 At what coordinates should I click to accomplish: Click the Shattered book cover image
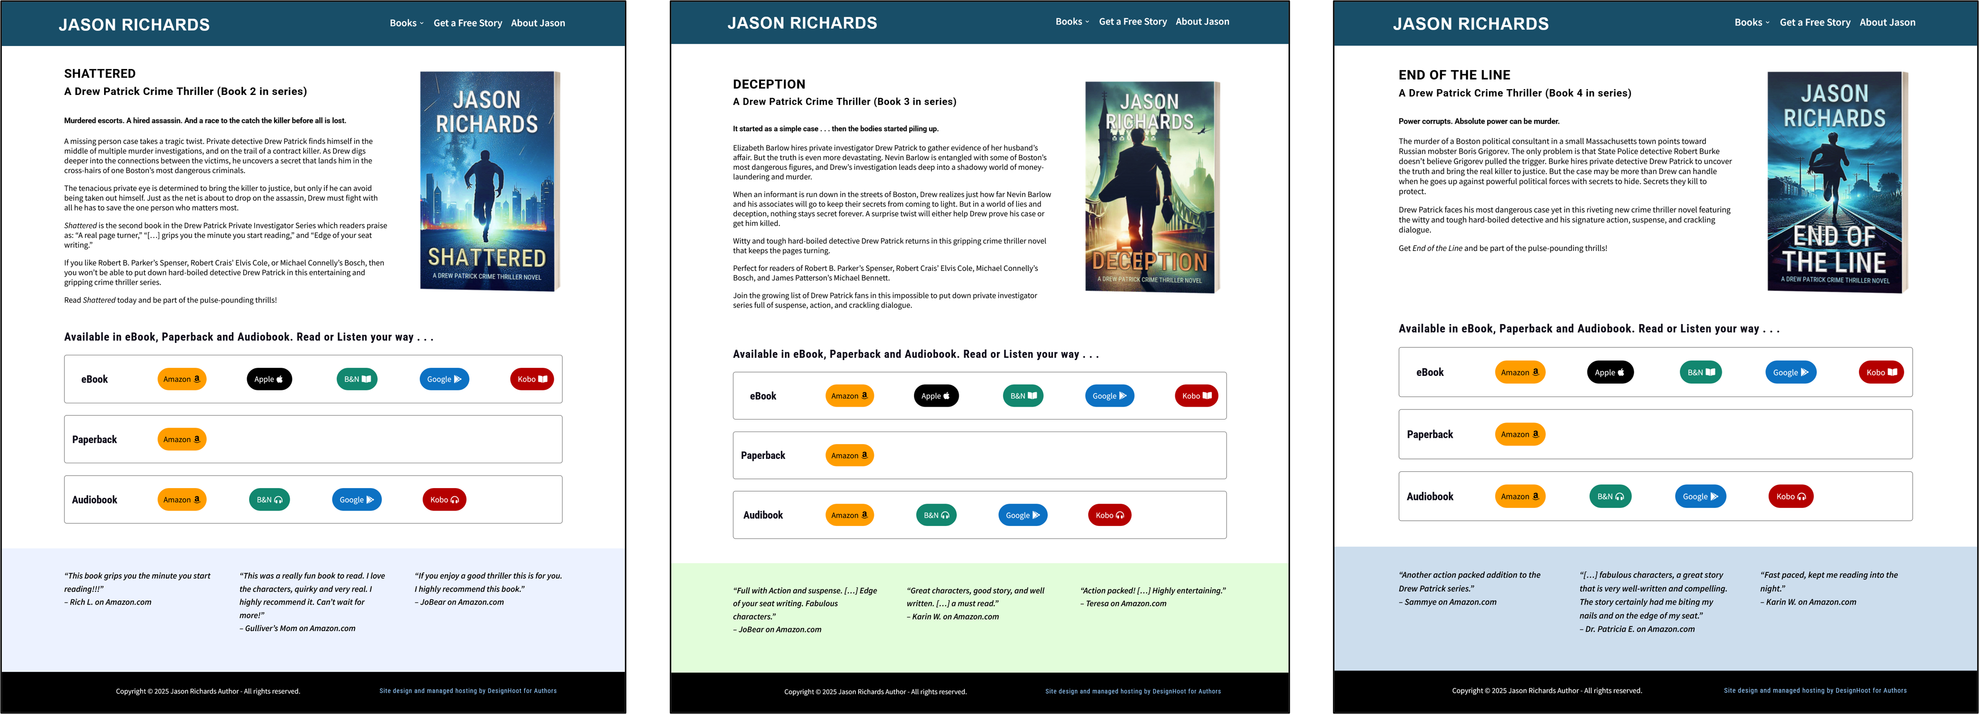pos(489,181)
